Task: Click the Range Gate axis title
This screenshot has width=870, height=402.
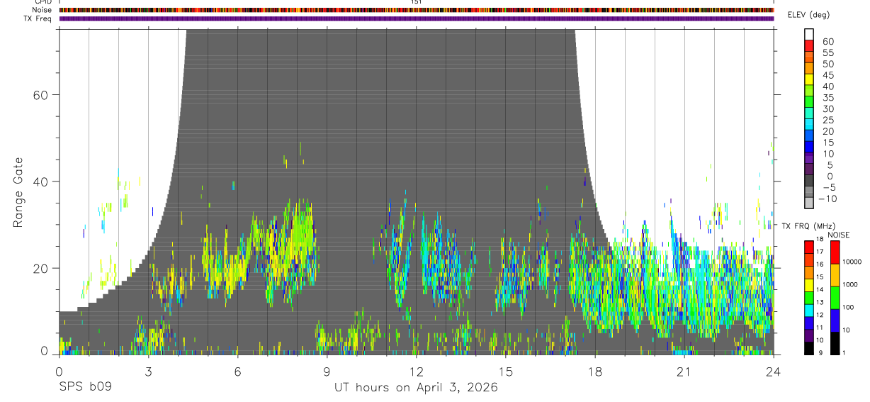Action: click(18, 192)
